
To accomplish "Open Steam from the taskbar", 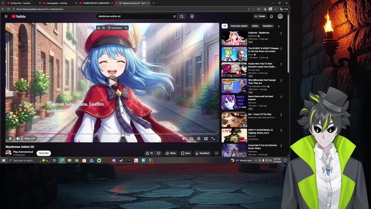I will click(x=121, y=160).
